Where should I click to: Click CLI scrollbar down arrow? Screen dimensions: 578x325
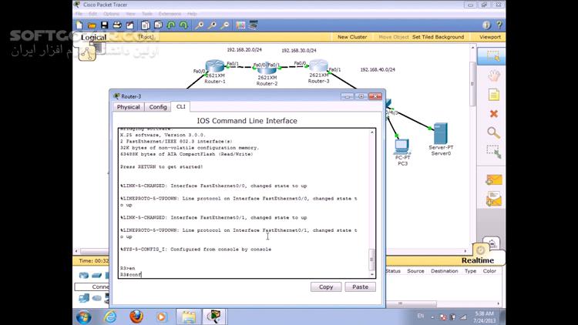pos(372,274)
